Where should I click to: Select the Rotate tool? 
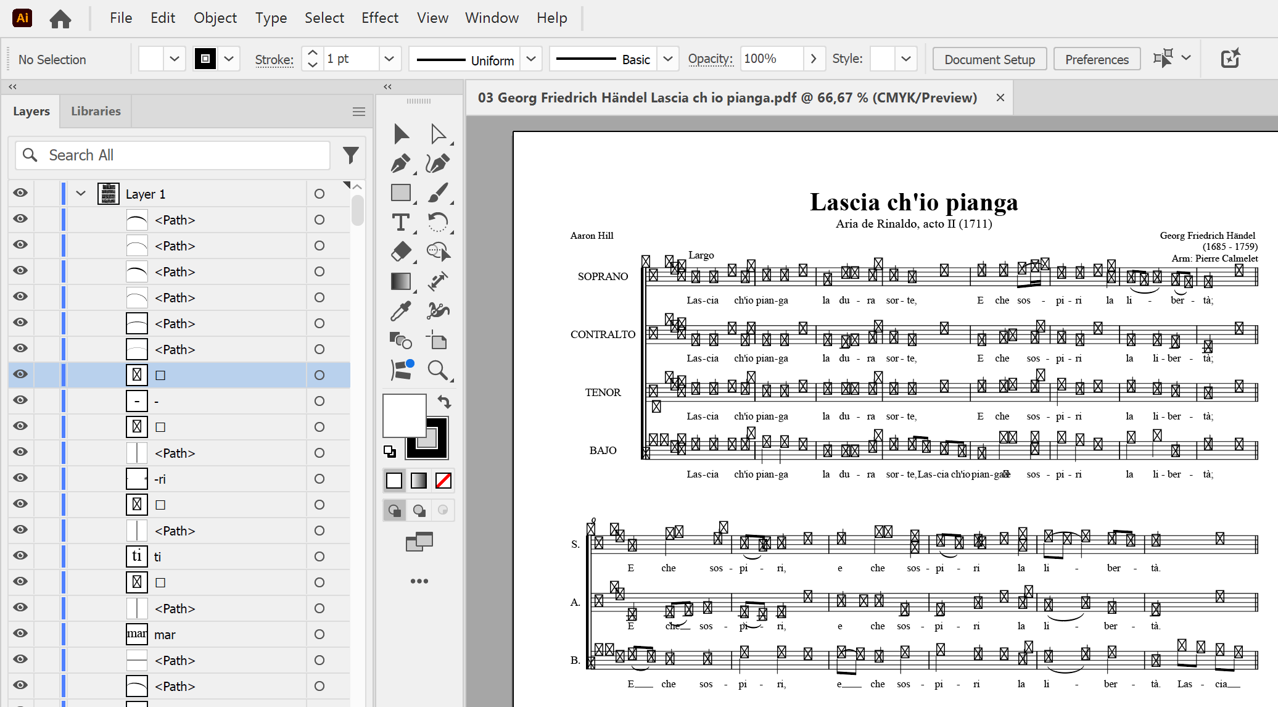[x=438, y=221]
